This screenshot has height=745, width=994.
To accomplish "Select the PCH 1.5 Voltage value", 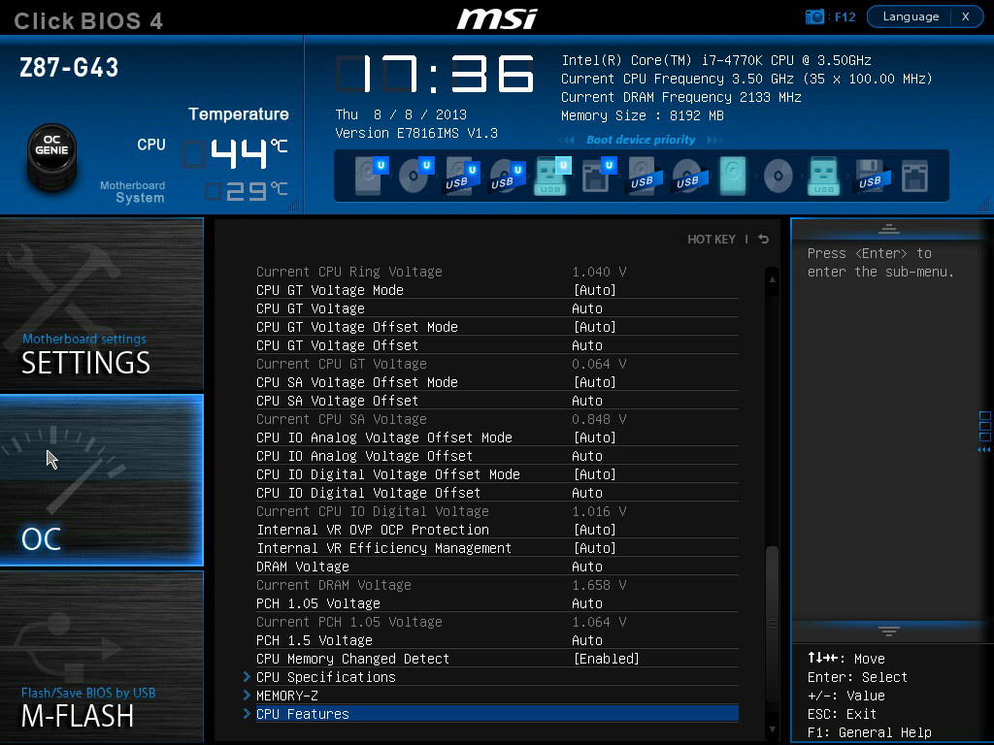I will [587, 640].
